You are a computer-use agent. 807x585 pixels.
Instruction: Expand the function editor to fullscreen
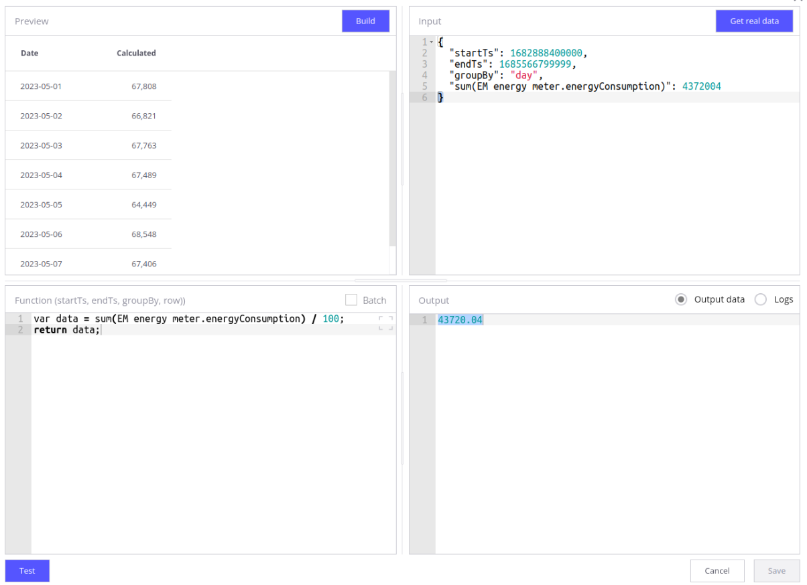click(x=385, y=323)
